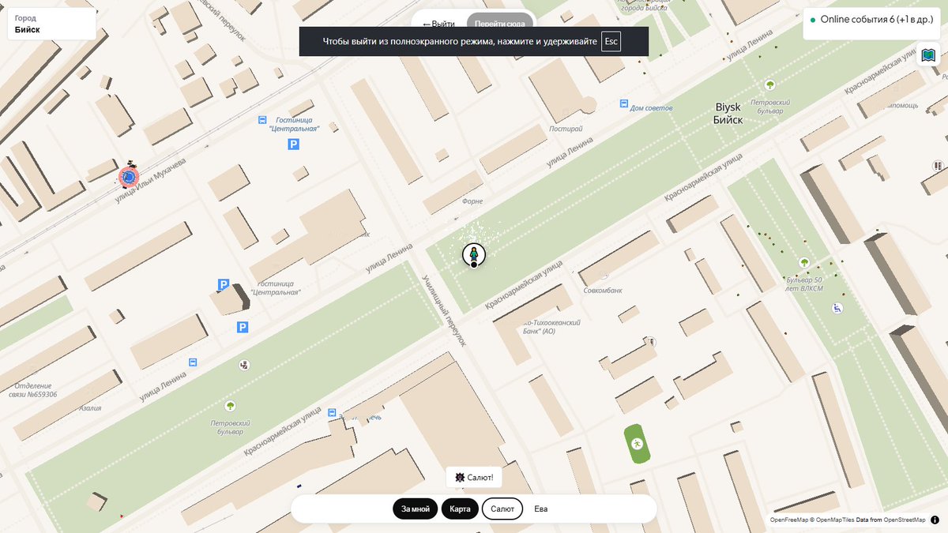Viewport: 948px width, 533px height.
Task: Click the round shop icon near the left bus stop
Action: coord(245,365)
